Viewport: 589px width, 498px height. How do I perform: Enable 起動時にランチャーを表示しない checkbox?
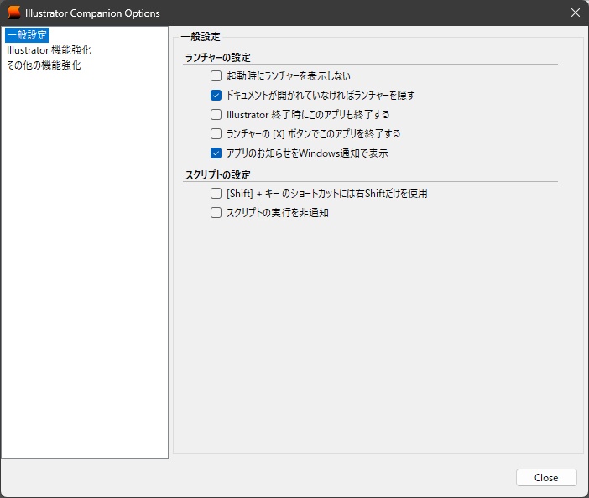216,75
